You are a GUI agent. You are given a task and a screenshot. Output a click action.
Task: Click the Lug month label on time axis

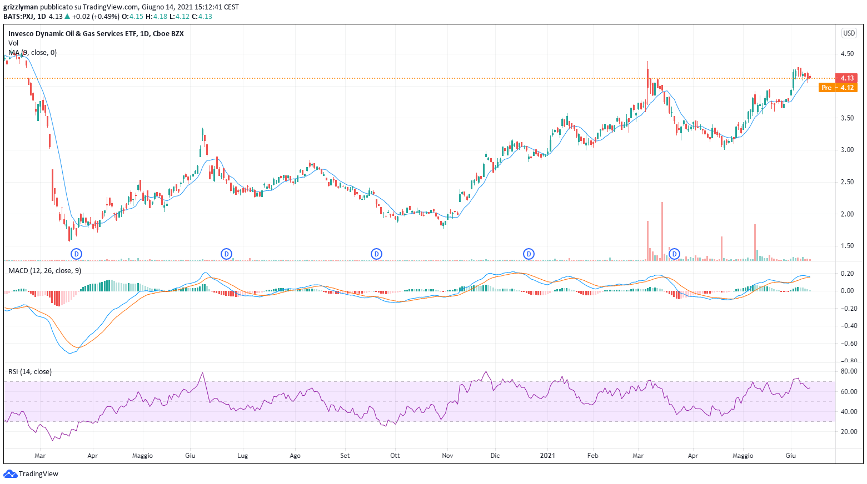tap(242, 456)
